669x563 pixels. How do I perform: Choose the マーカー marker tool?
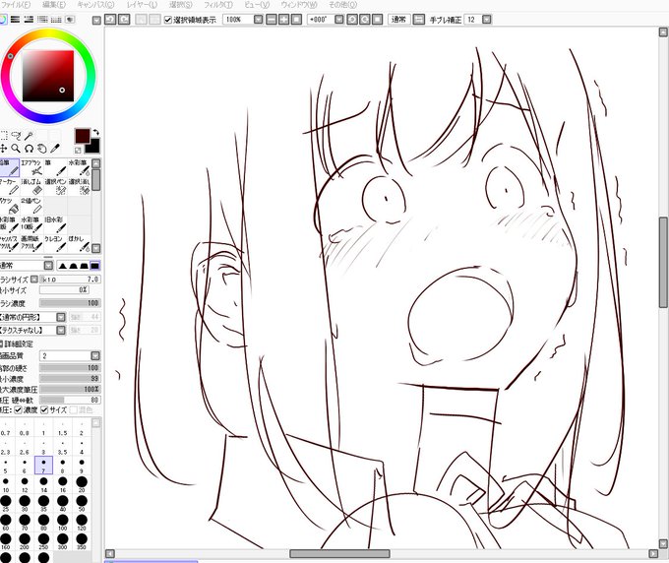[10, 187]
